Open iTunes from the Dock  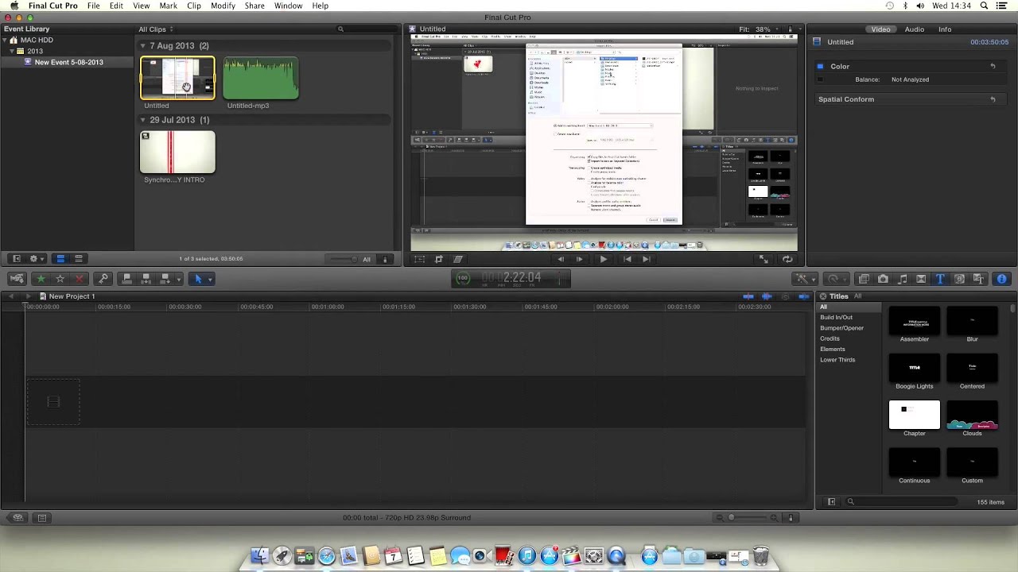(x=526, y=556)
